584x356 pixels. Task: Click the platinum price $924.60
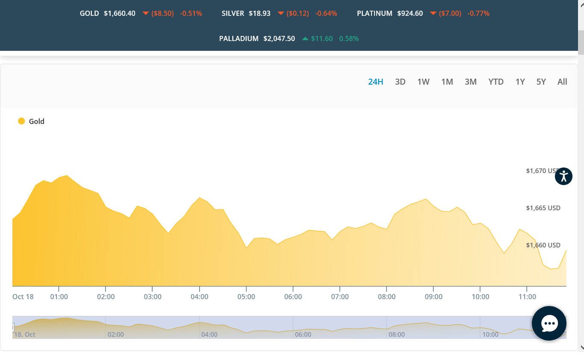(410, 14)
